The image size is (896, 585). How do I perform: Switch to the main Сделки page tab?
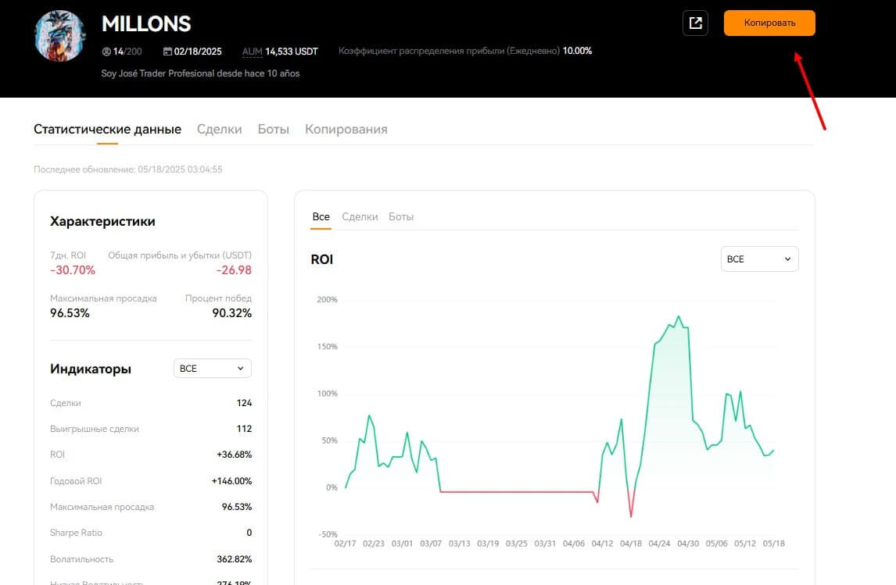219,129
